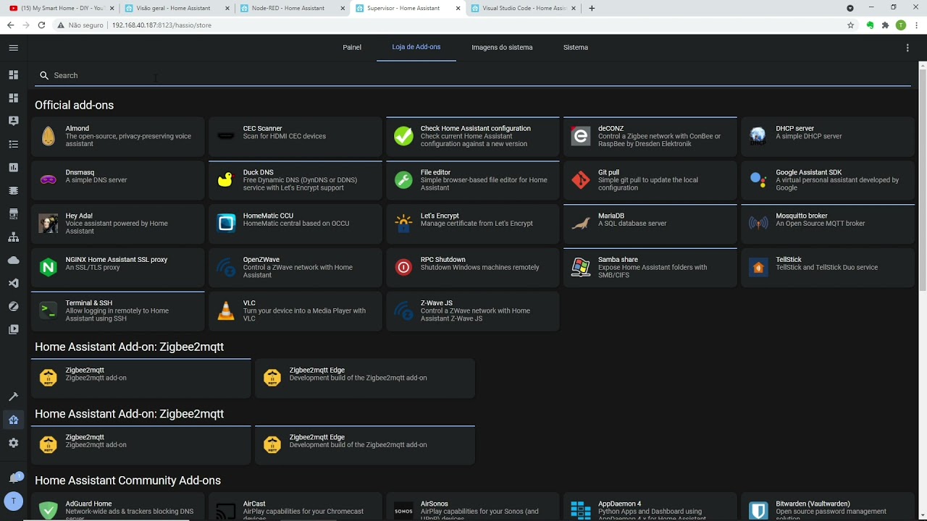Screen dimensions: 927x521
Task: Click the Terminal & SSH icon
Action: 49,311
